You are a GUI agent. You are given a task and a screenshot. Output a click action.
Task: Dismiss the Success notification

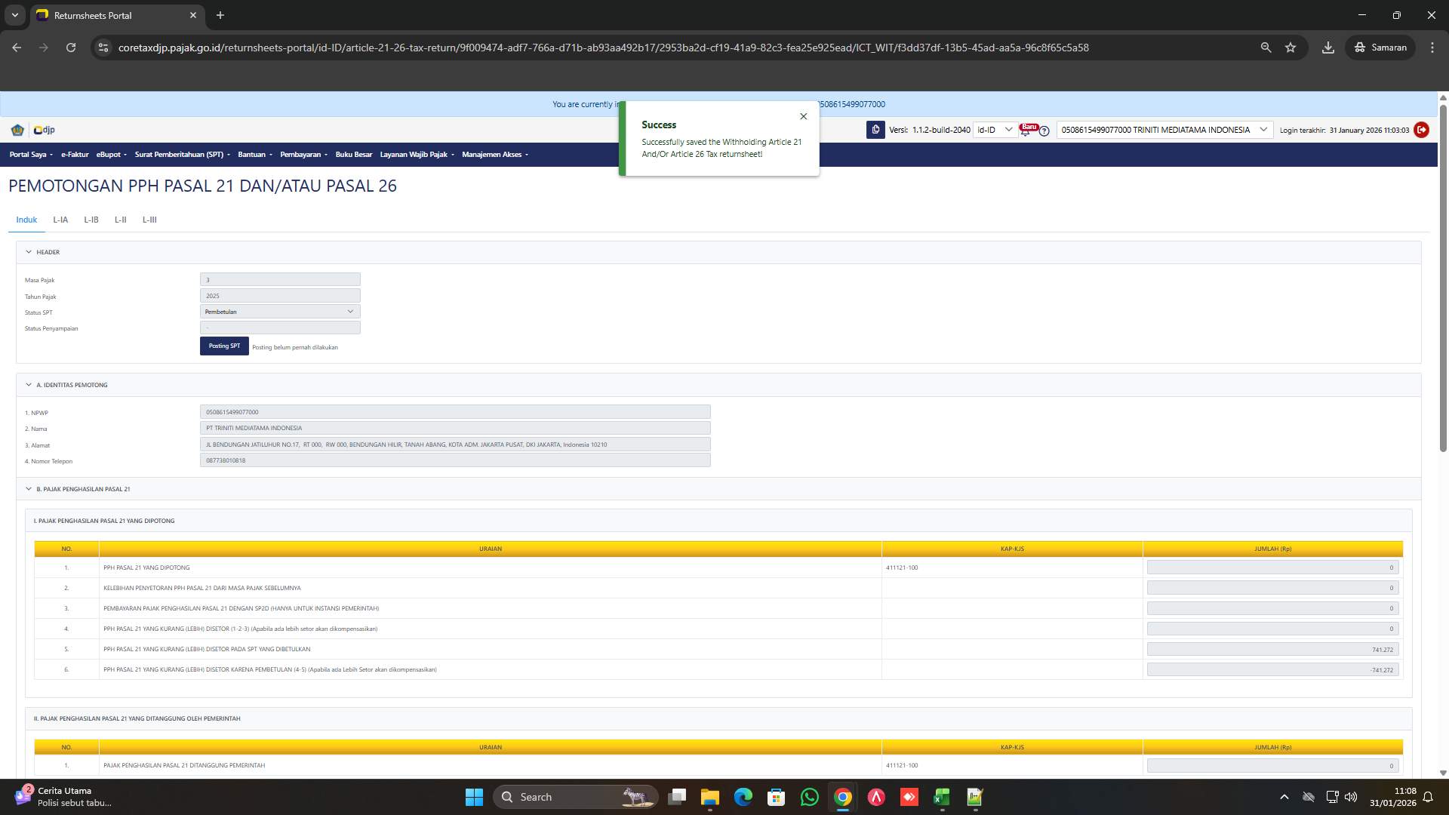coord(803,116)
